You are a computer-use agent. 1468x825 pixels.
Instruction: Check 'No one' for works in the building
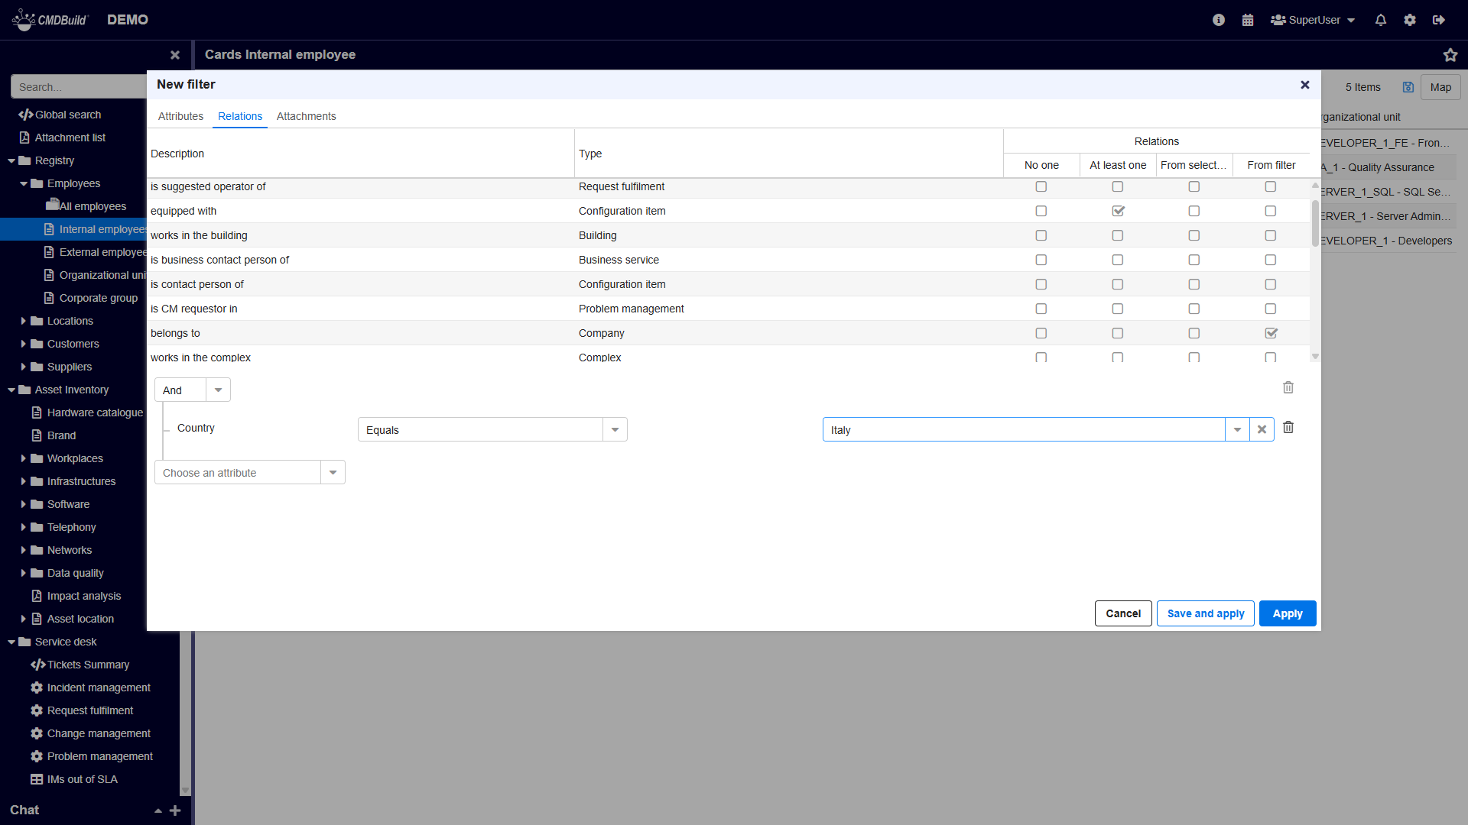1041,235
